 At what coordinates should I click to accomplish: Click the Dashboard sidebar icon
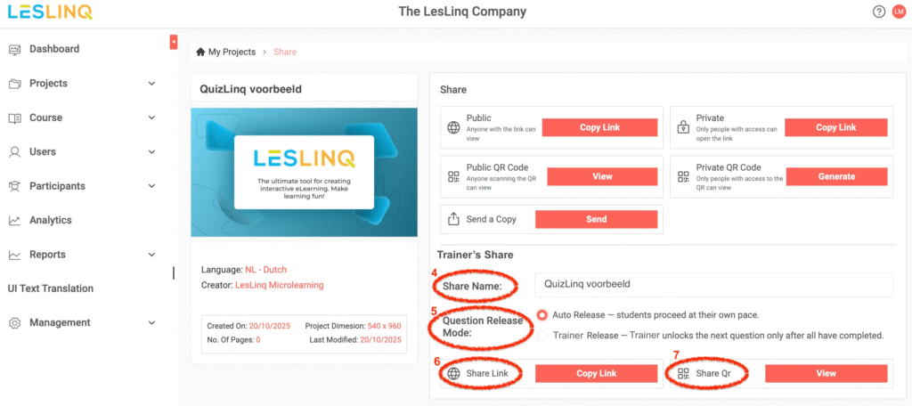tap(15, 49)
